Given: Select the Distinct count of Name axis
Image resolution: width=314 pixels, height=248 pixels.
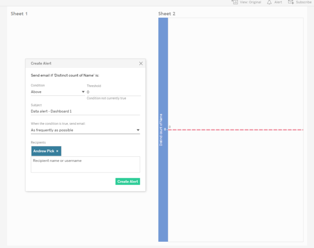Looking at the screenshot, I should coord(163,130).
